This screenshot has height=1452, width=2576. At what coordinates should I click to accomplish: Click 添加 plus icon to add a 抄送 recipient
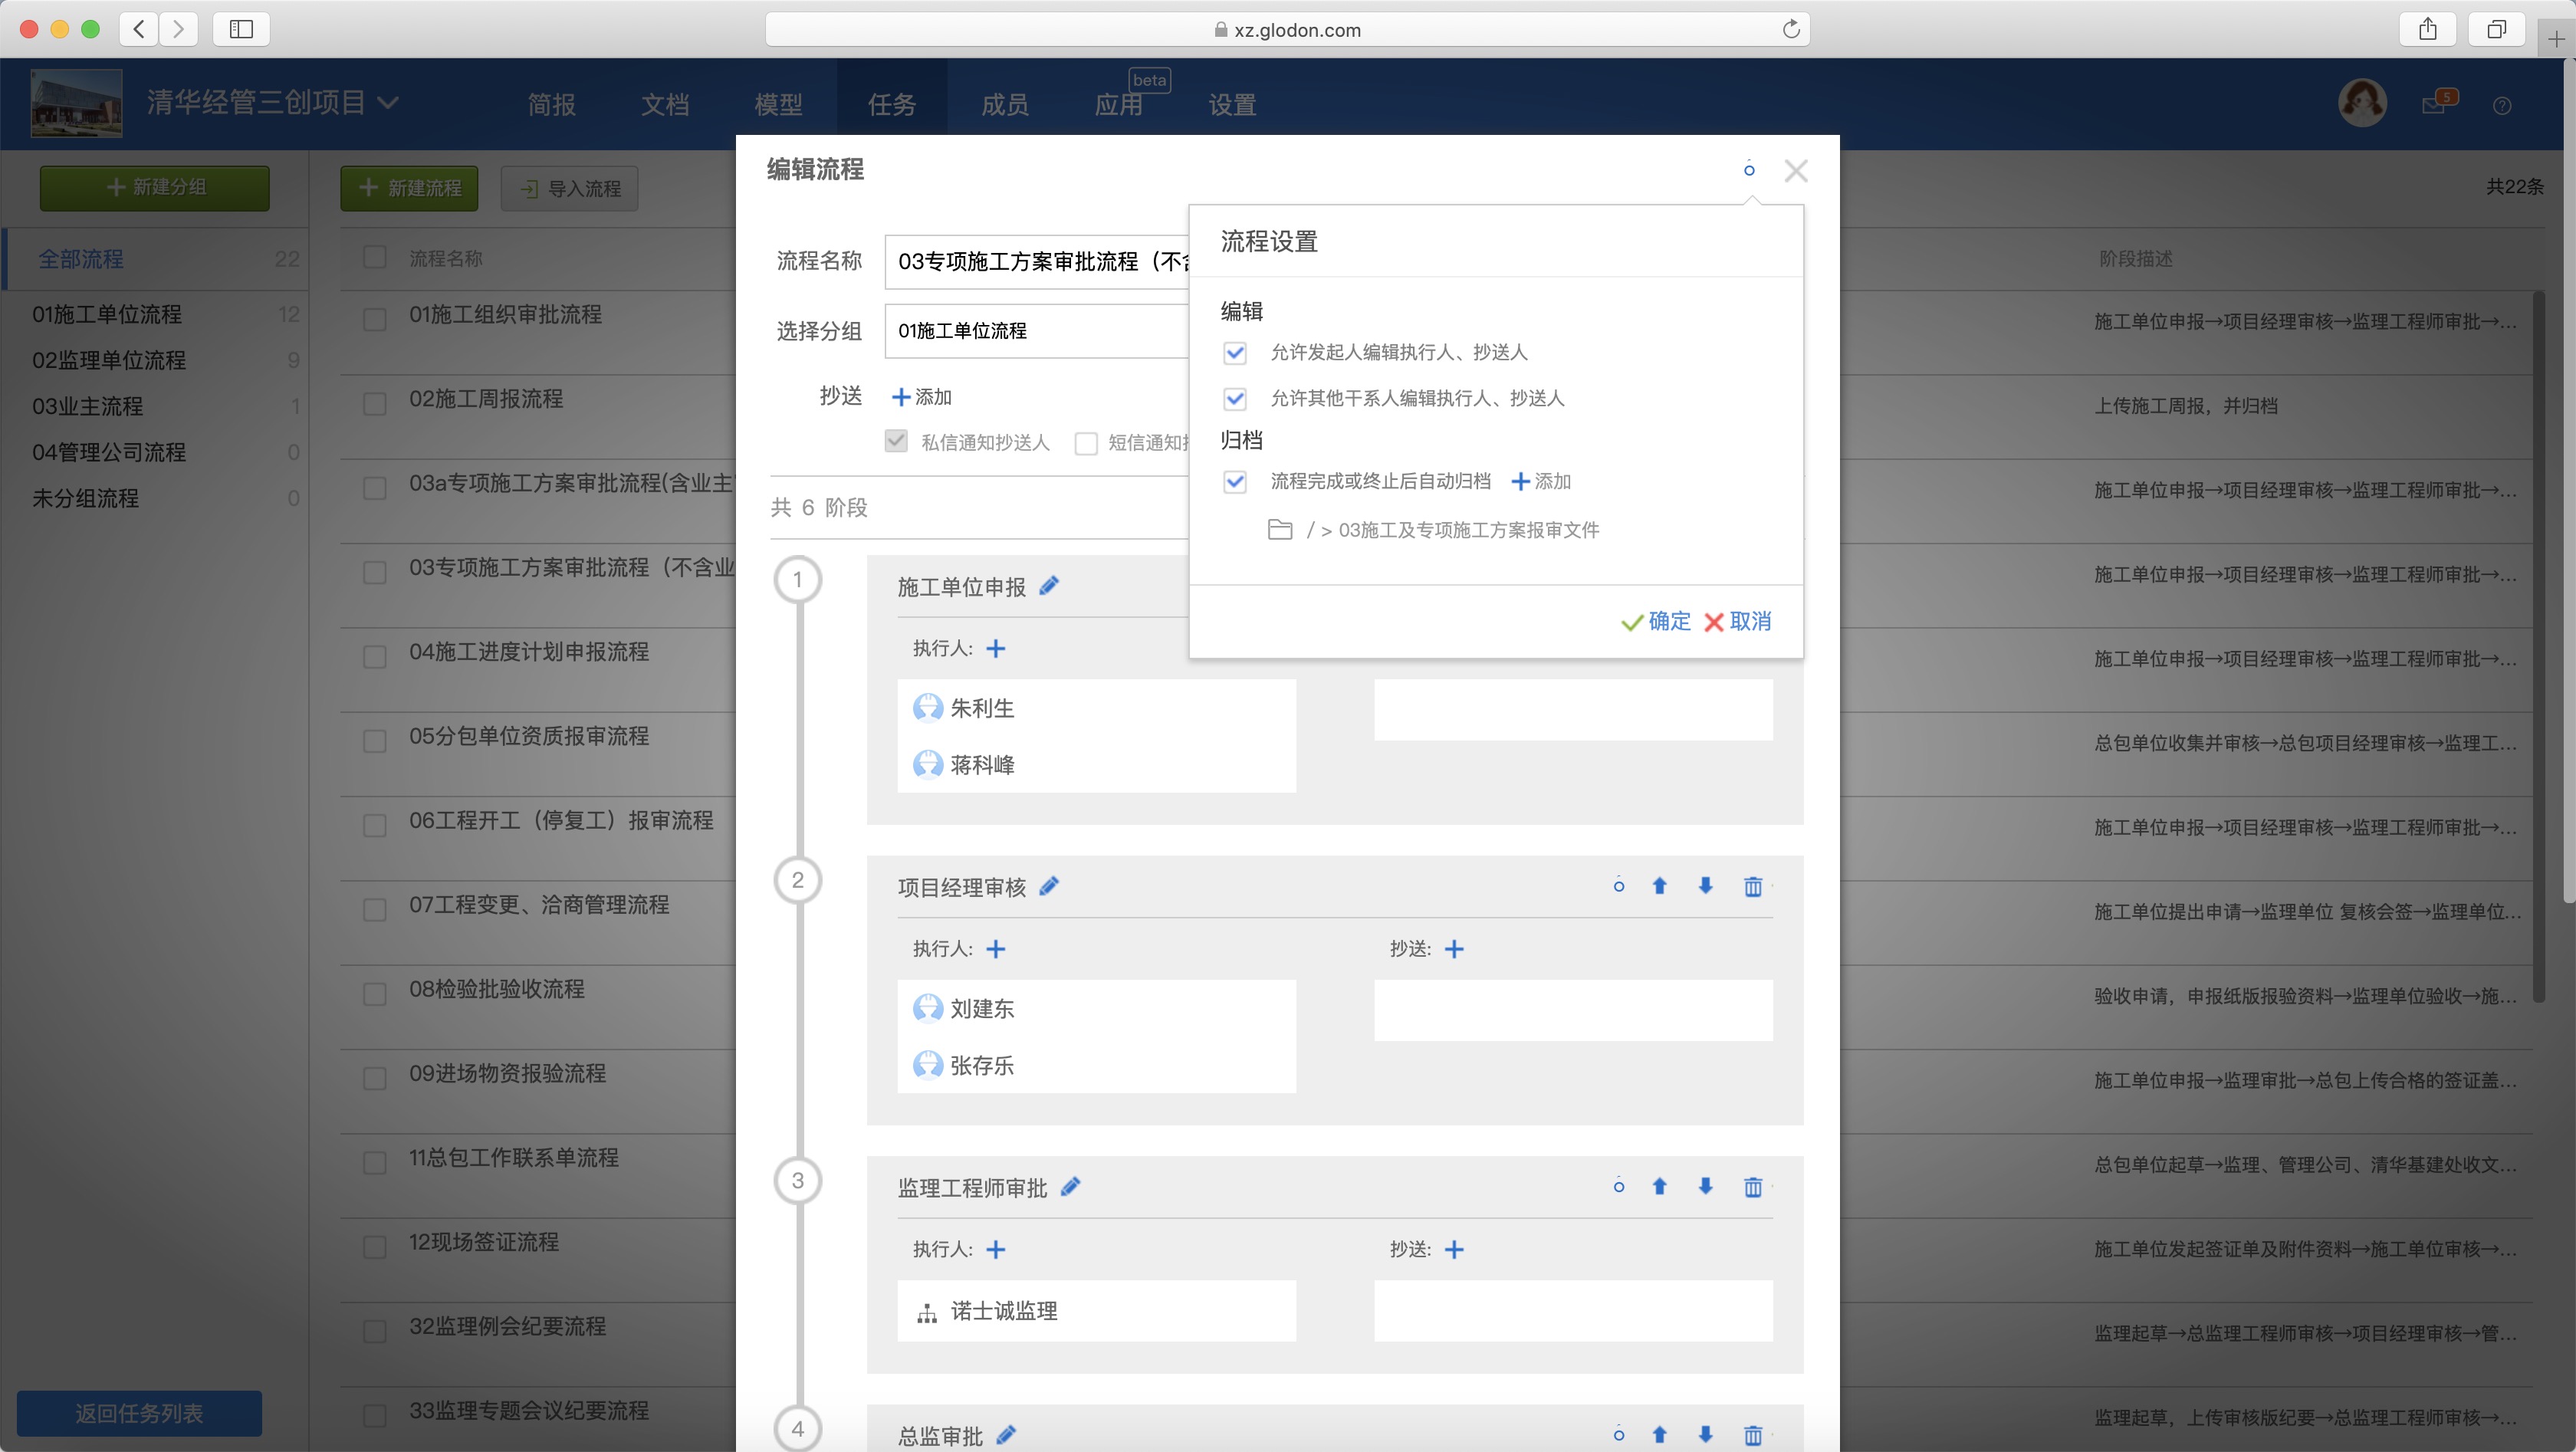921,396
